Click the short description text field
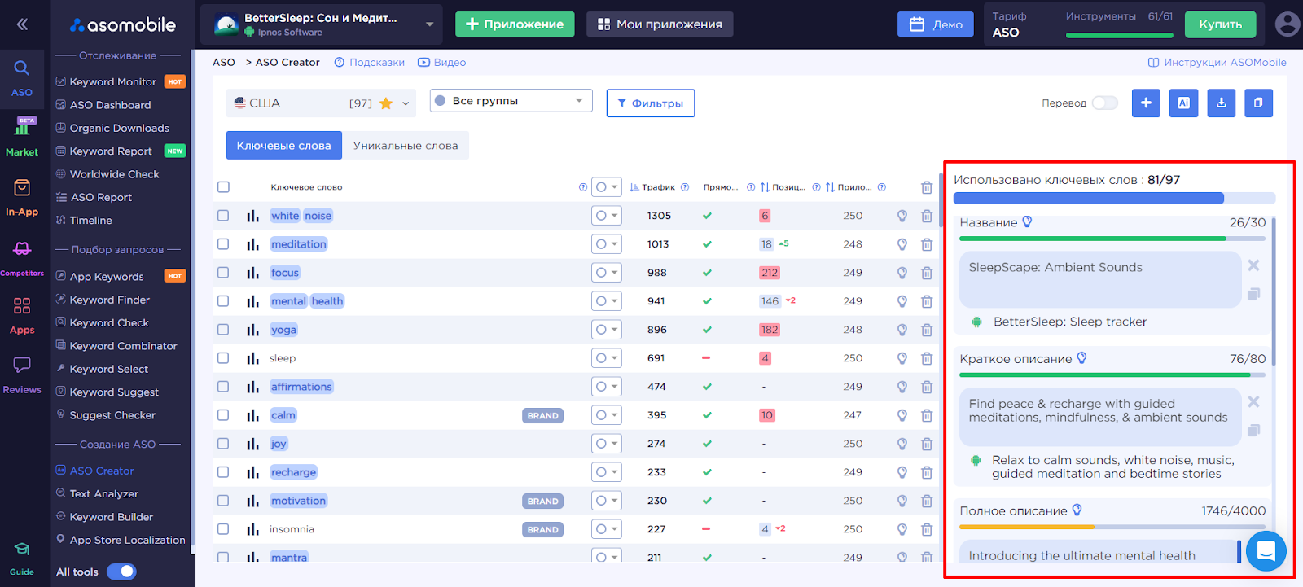The image size is (1303, 587). point(1100,416)
